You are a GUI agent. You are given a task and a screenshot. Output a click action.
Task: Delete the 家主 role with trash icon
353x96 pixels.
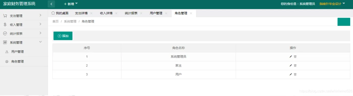point(295,66)
